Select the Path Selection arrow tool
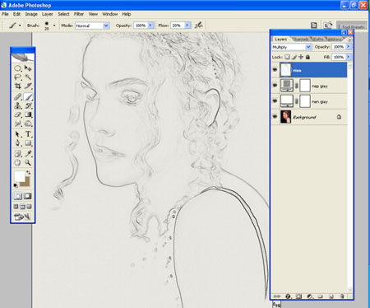The width and height of the screenshot is (370, 308). pos(18,134)
